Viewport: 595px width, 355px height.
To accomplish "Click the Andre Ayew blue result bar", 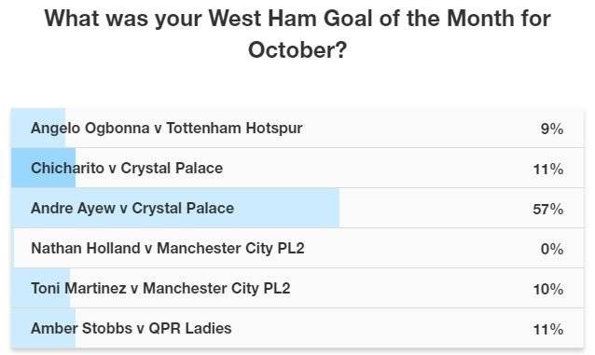I will tap(175, 208).
